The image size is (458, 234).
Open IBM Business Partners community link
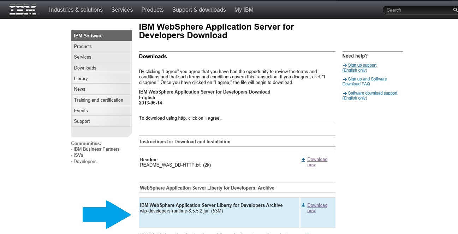coord(96,149)
